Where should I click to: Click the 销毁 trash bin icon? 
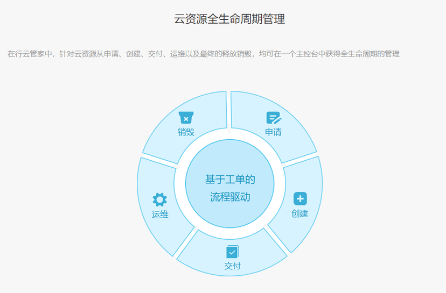(186, 118)
